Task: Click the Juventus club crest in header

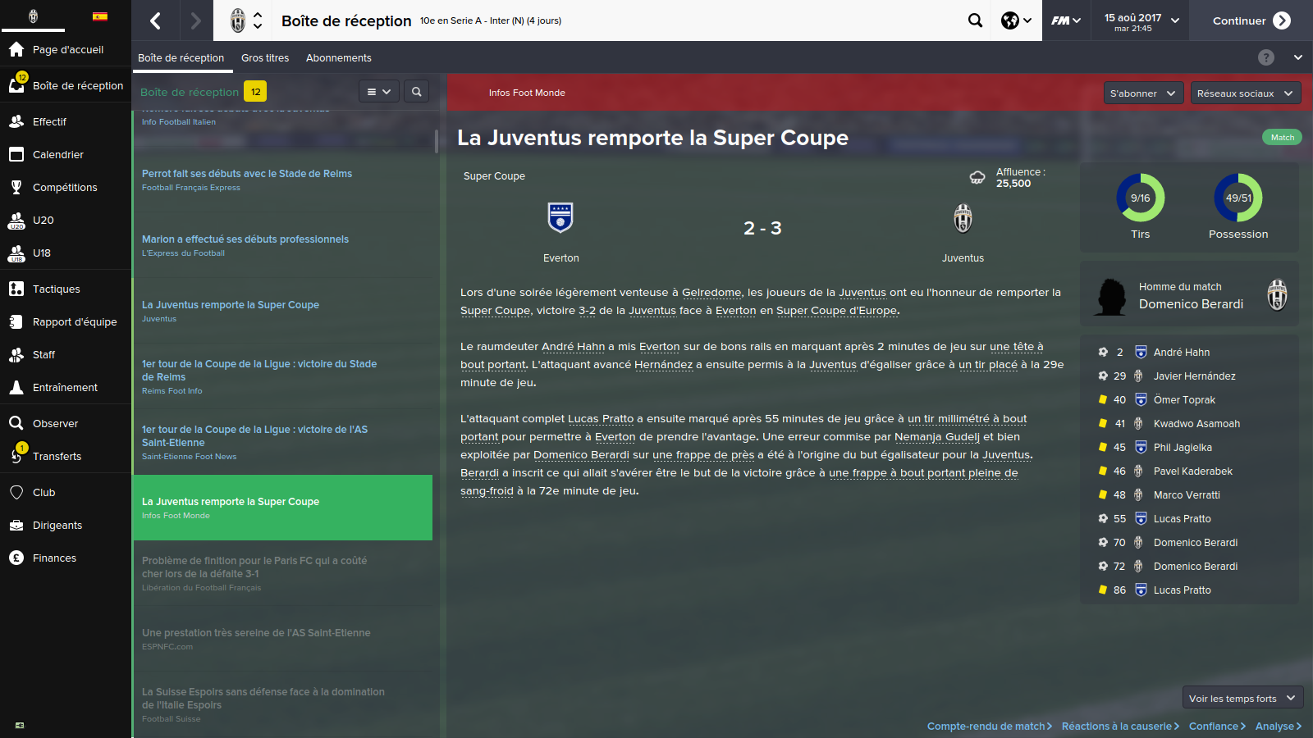Action: tap(238, 20)
